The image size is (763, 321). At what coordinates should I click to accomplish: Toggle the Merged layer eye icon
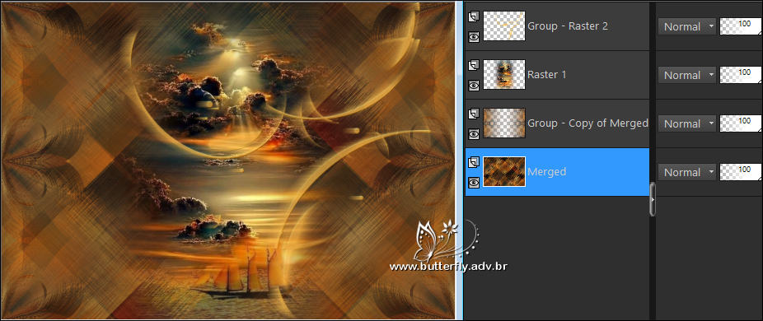(474, 182)
